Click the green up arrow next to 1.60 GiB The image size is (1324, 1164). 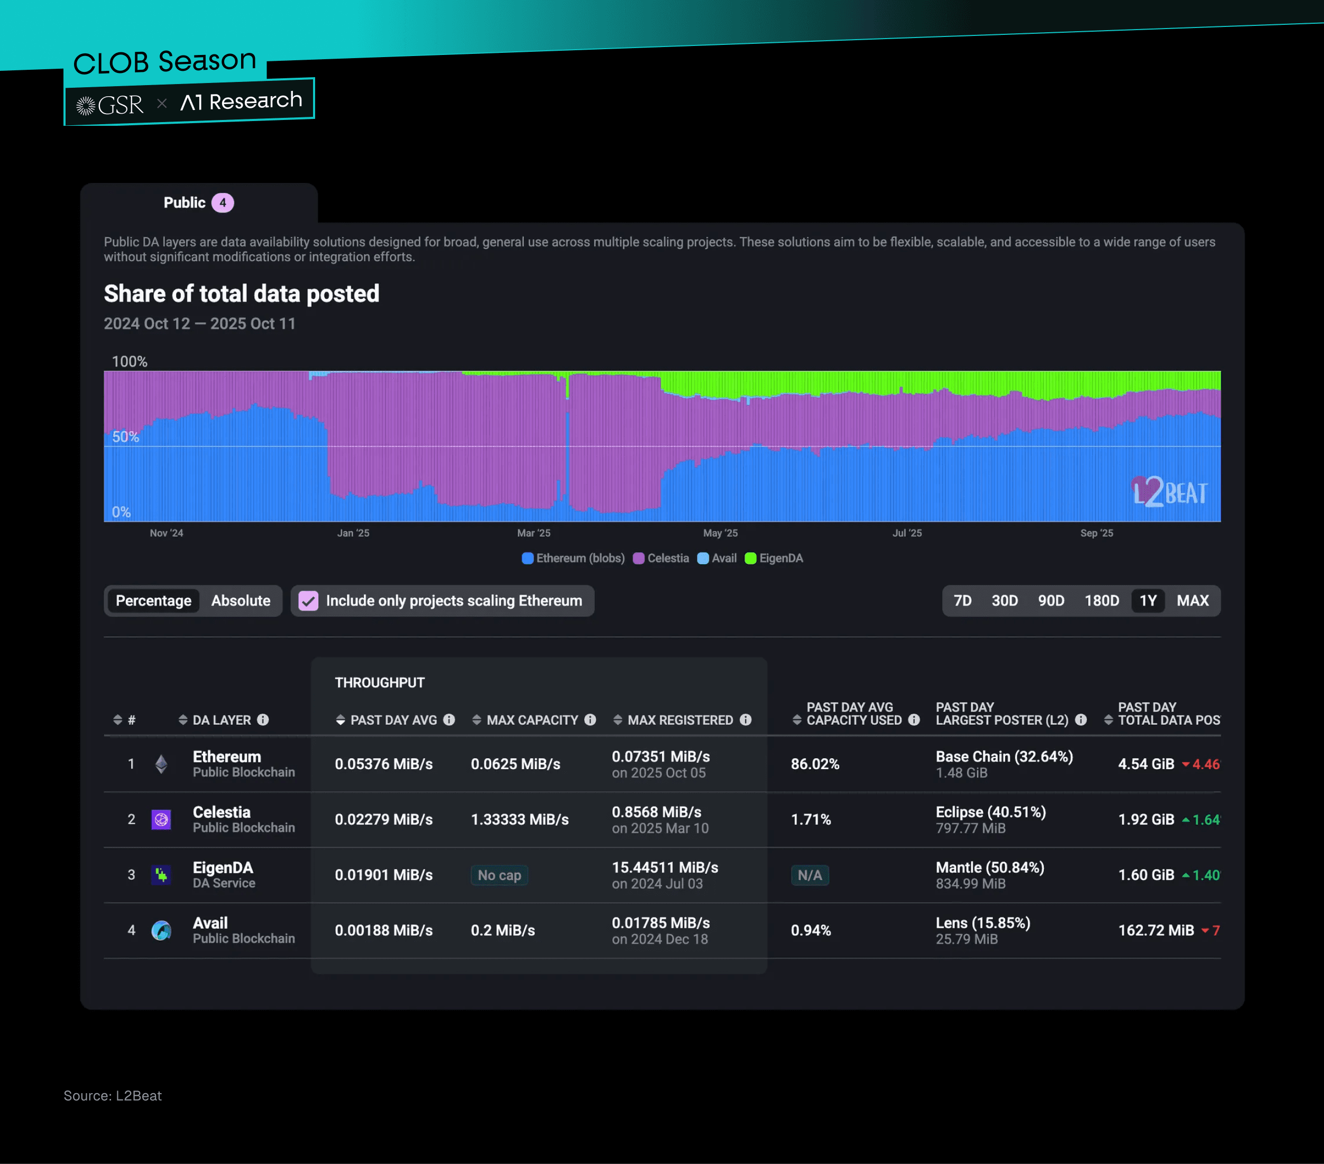[1186, 875]
